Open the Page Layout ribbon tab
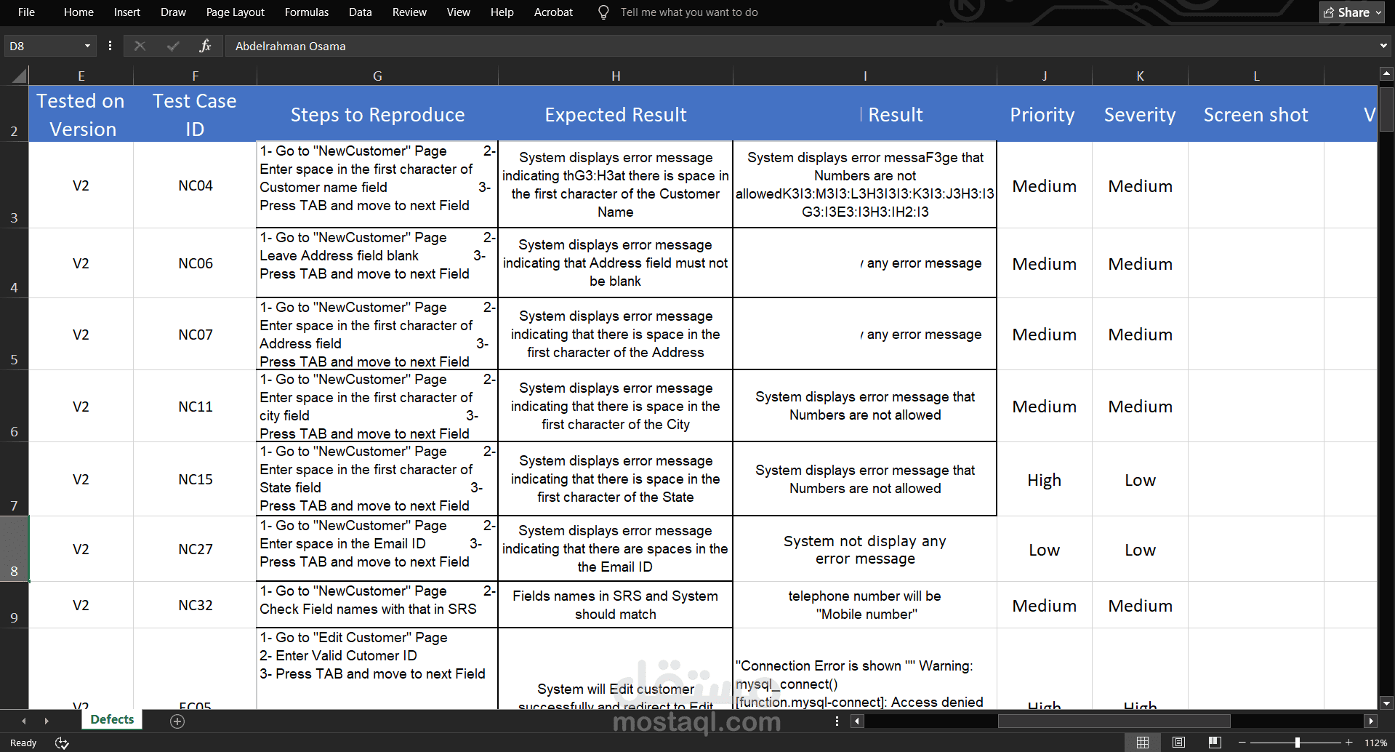Screen dimensions: 1395x752 (235, 12)
